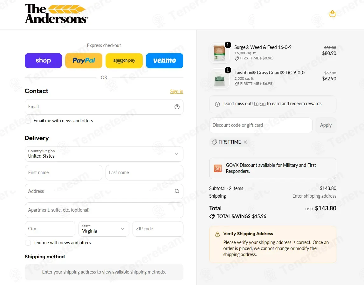Enable Email me with news and offers
Image resolution: width=364 pixels, height=285 pixels.
[x=28, y=121]
